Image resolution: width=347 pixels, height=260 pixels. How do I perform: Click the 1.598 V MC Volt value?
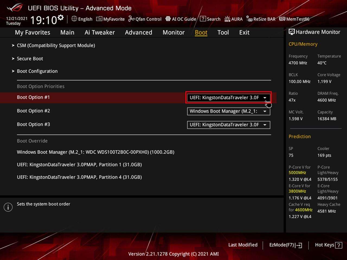[295, 119]
